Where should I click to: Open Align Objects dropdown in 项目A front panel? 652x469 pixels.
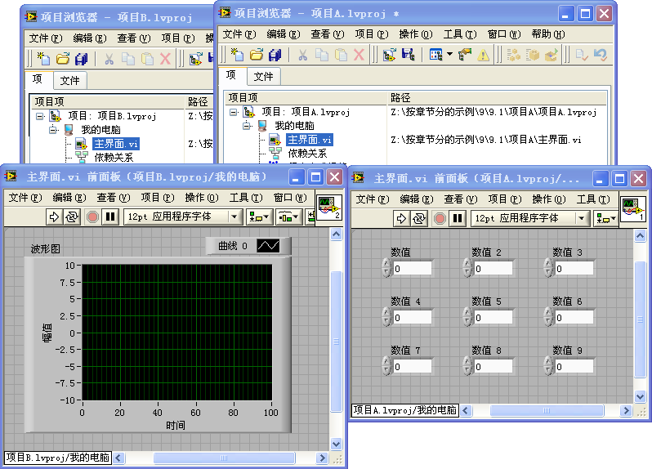pyautogui.click(x=606, y=218)
